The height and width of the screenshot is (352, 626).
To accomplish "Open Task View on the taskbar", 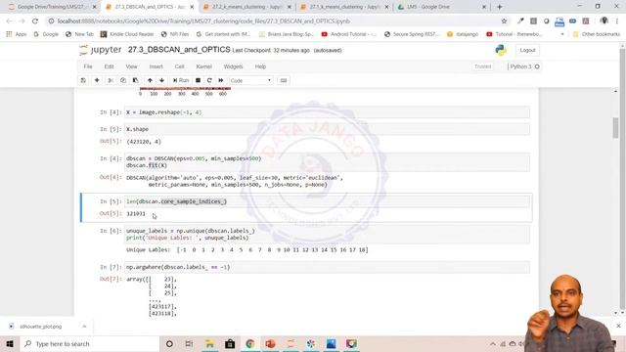I will (x=189, y=343).
